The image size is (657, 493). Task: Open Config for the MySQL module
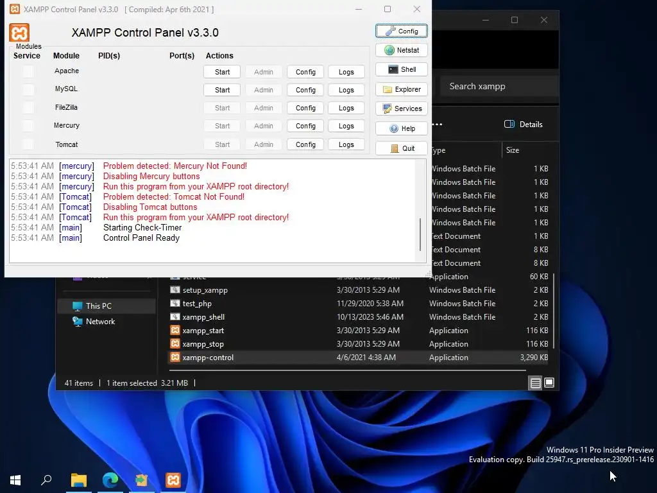coord(305,90)
